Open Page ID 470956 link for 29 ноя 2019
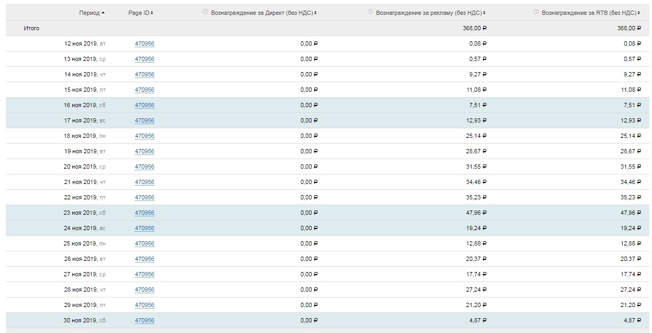Image resolution: width=652 pixels, height=333 pixels. coord(144,305)
